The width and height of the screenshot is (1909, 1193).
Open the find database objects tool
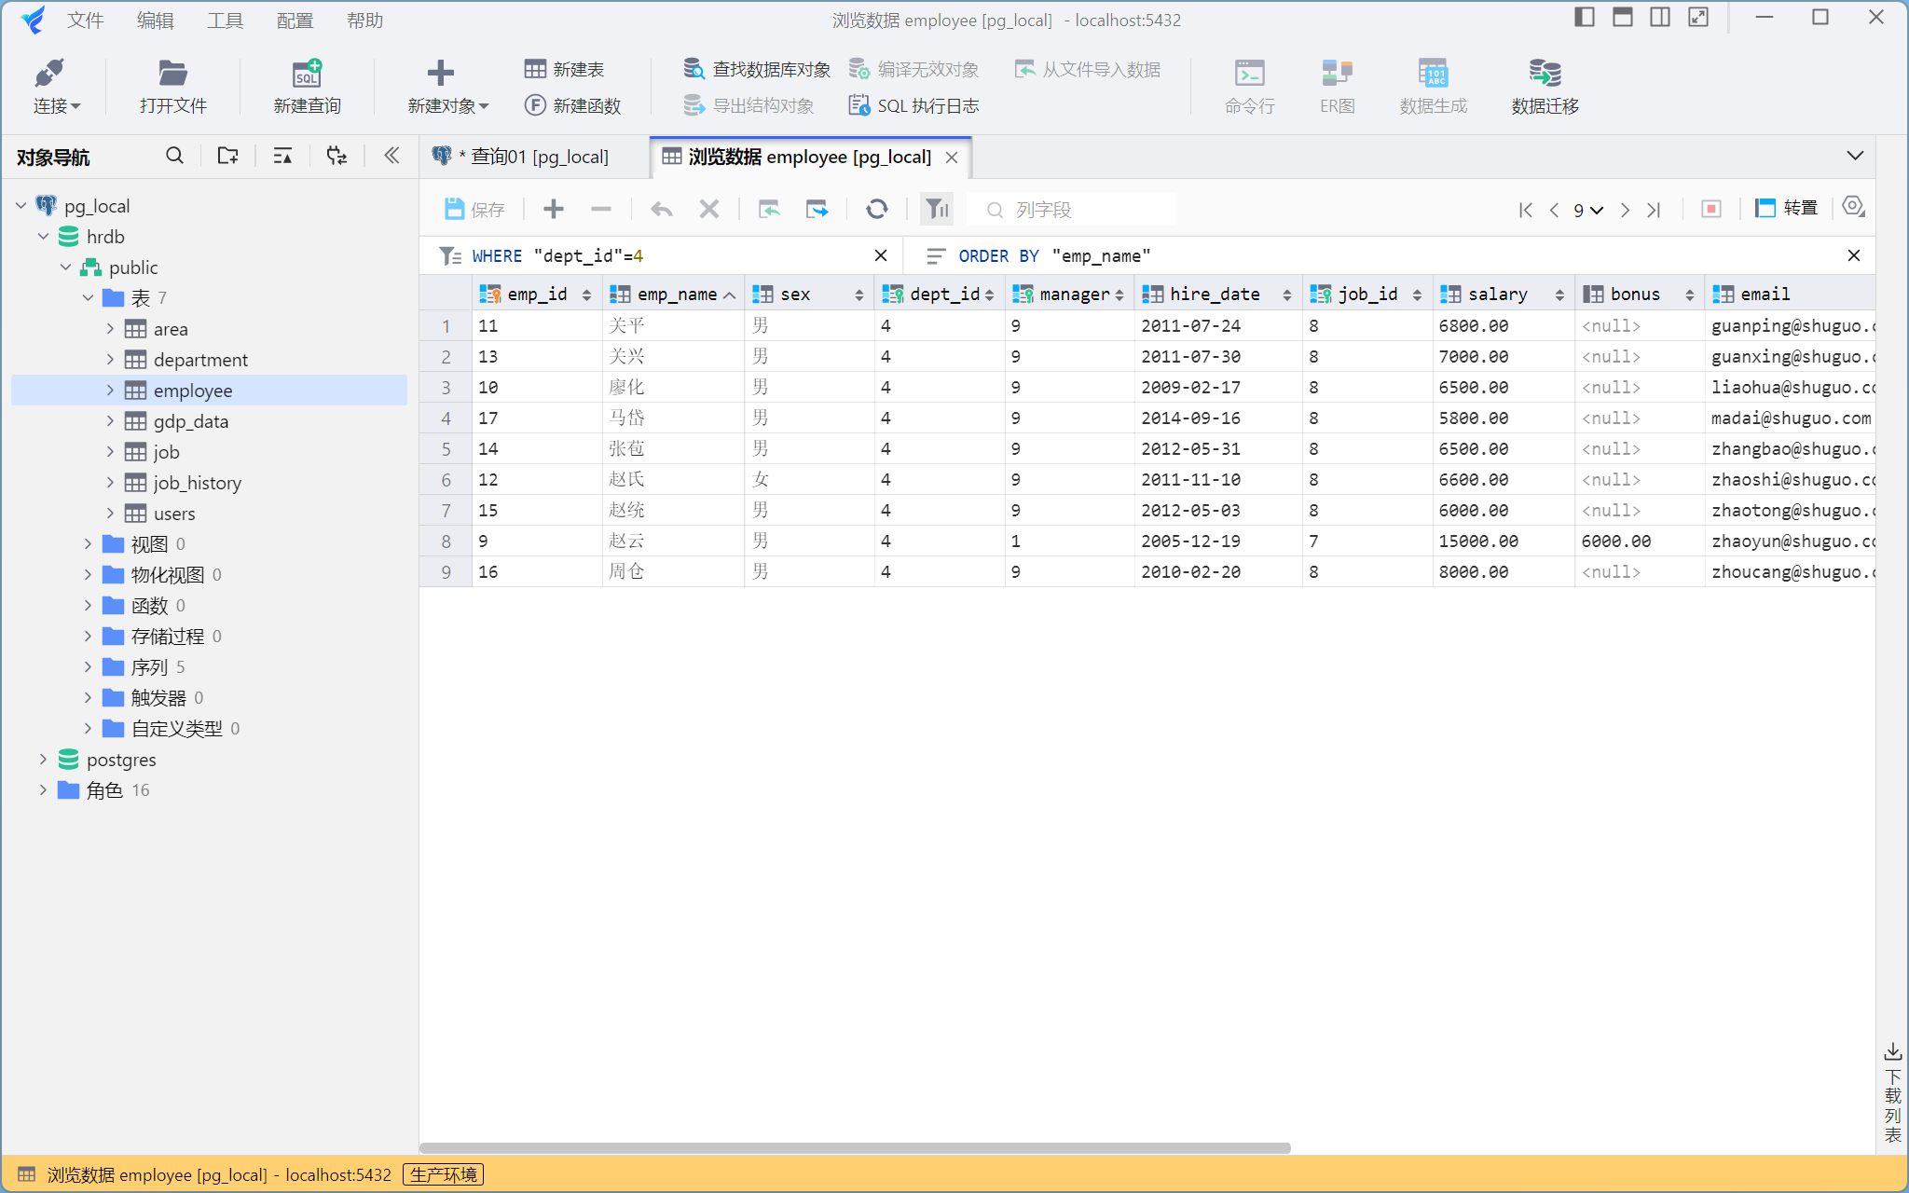[756, 69]
